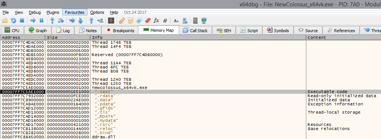Sort by the Address column header
The image size is (381, 139).
click(x=23, y=37)
